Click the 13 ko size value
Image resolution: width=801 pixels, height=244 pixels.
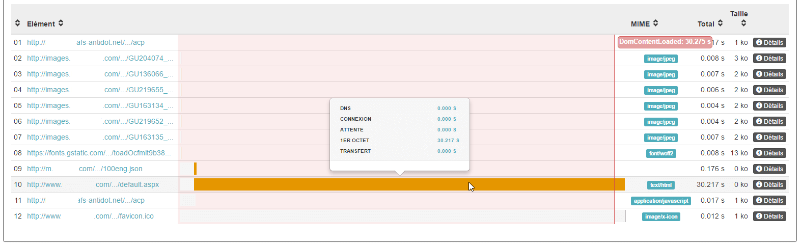click(739, 153)
